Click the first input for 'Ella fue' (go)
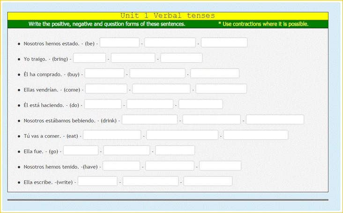The height and width of the screenshot is (213, 343). pyautogui.click(x=81, y=151)
